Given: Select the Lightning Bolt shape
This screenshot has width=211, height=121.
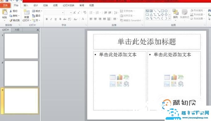Looking at the screenshot, I should point(151,18).
